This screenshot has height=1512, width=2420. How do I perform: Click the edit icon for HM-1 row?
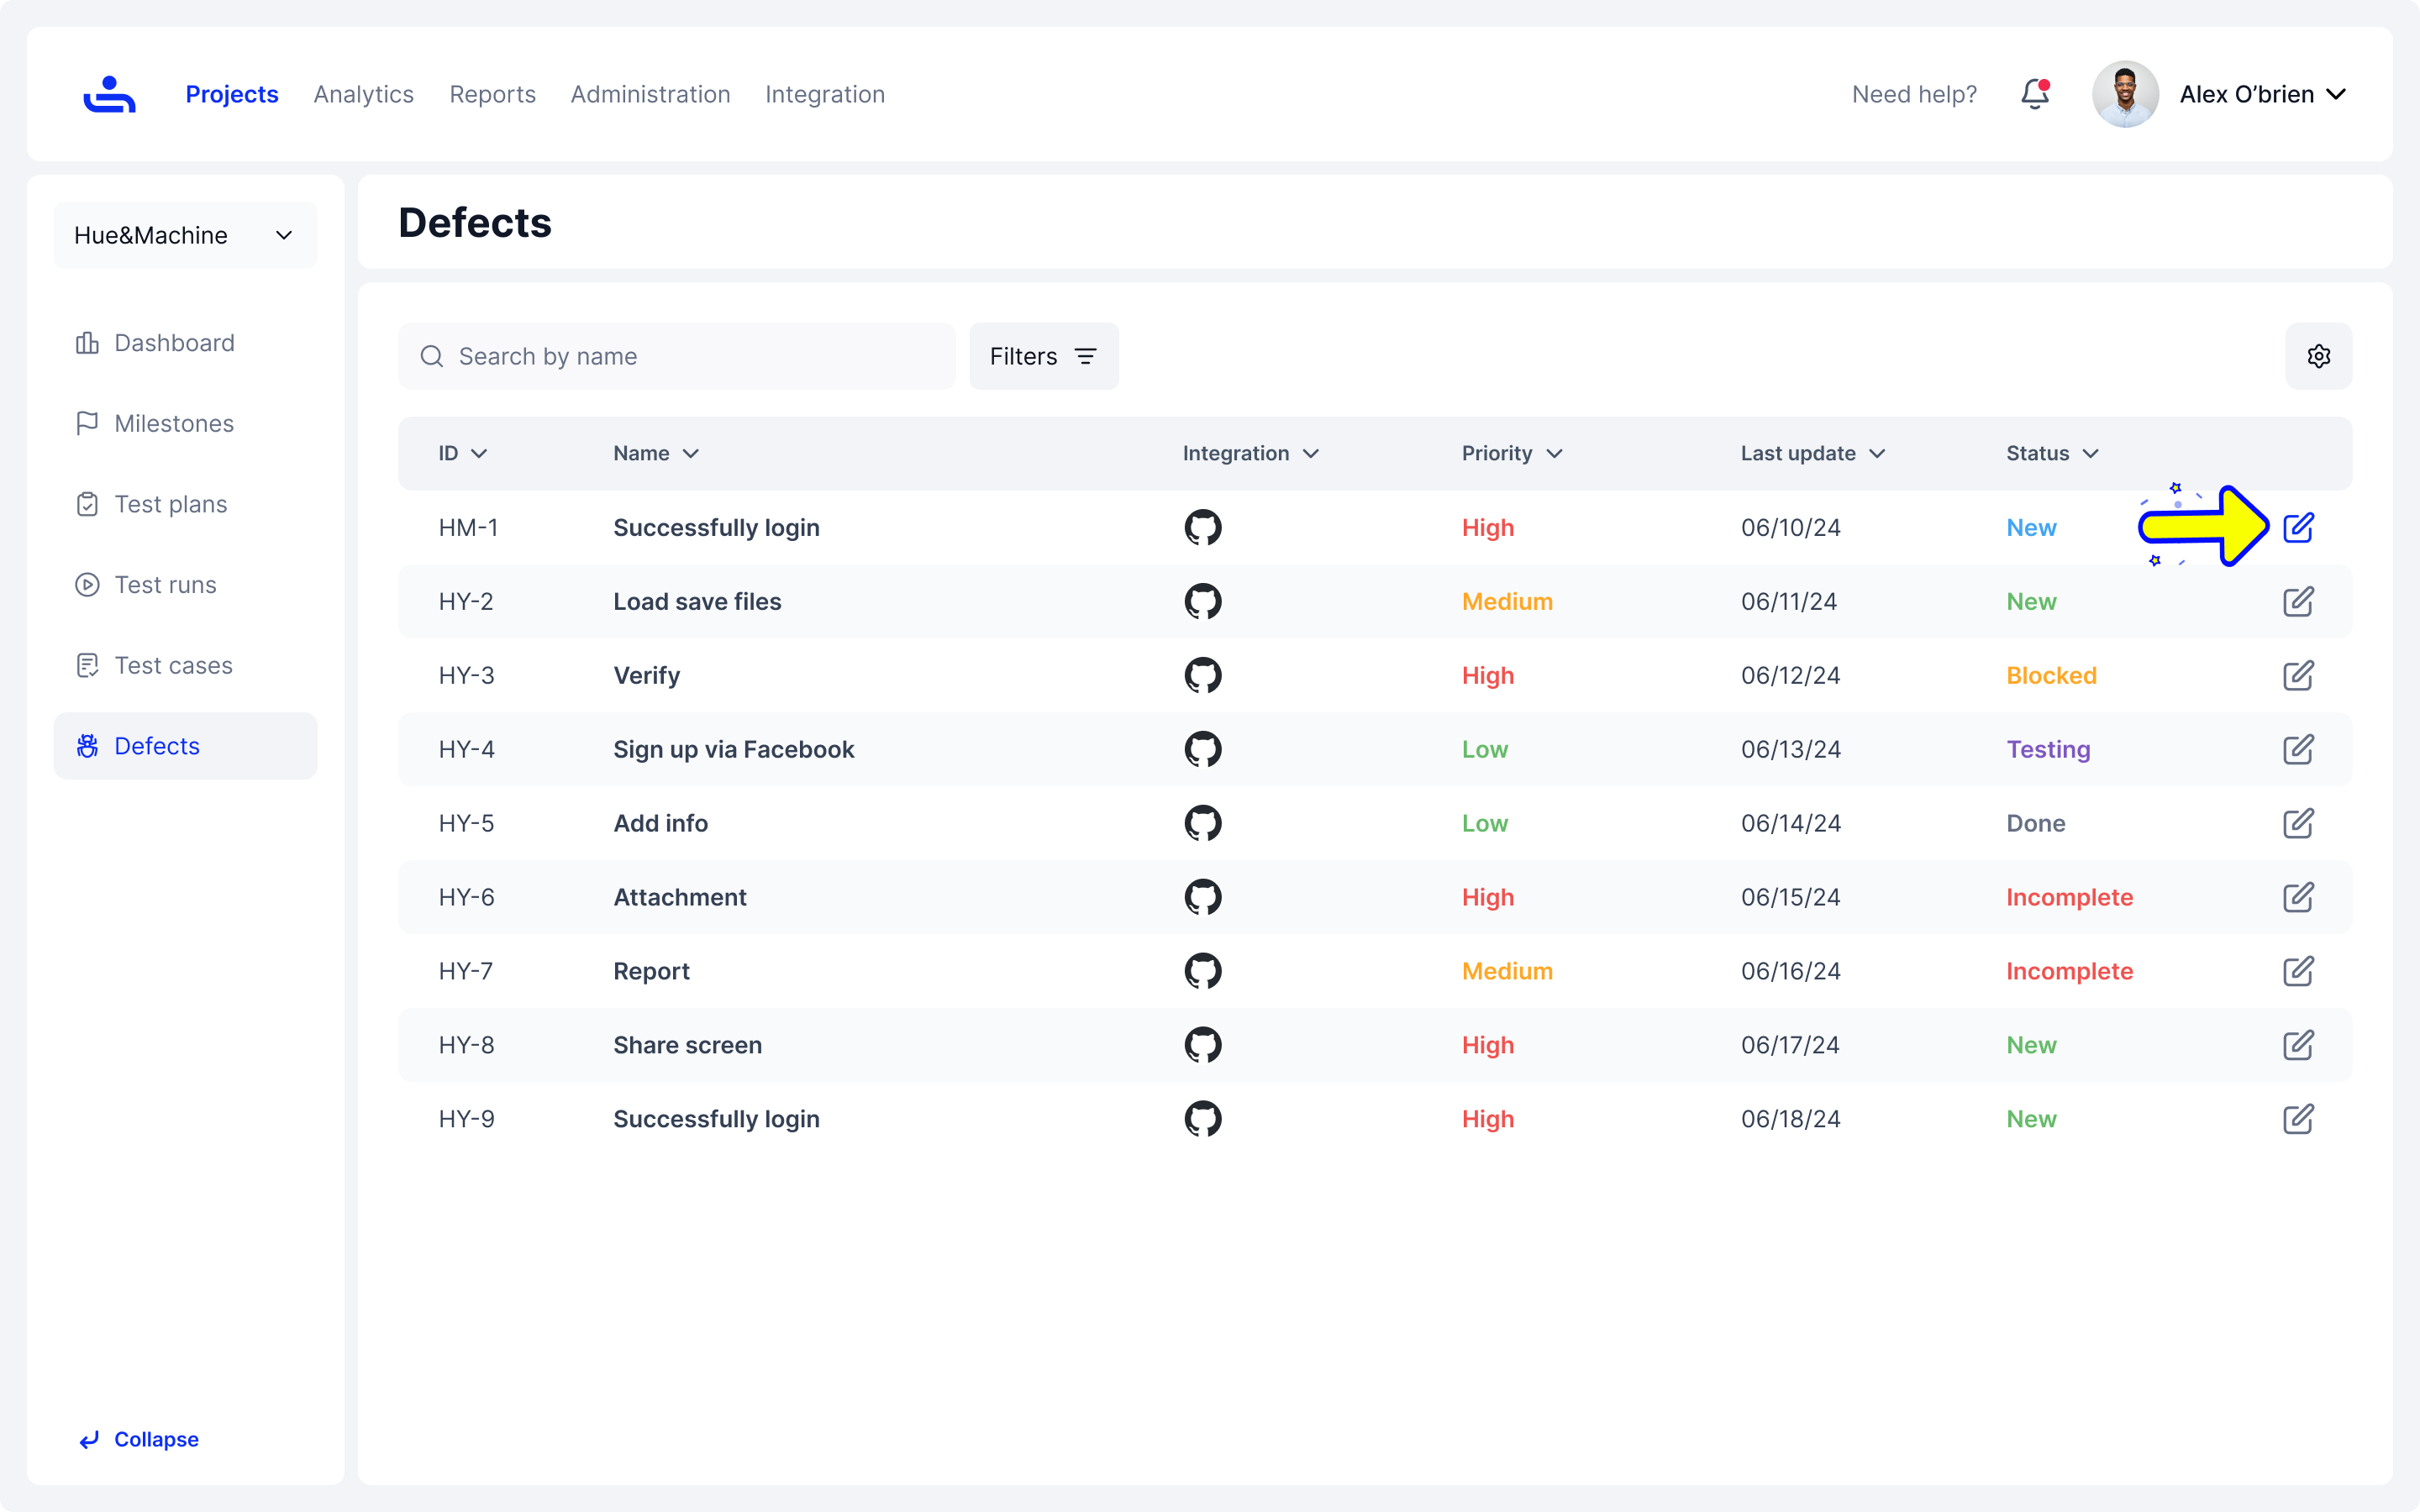click(x=2297, y=527)
